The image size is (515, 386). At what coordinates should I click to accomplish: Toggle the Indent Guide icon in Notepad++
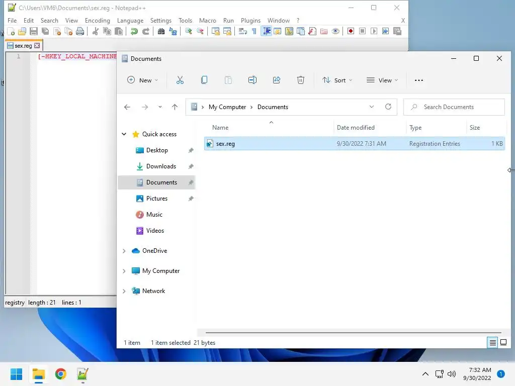(x=267, y=31)
